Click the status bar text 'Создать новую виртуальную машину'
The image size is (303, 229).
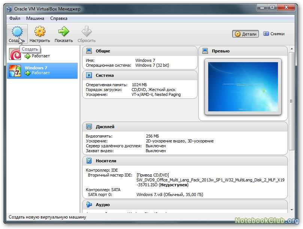(47, 217)
